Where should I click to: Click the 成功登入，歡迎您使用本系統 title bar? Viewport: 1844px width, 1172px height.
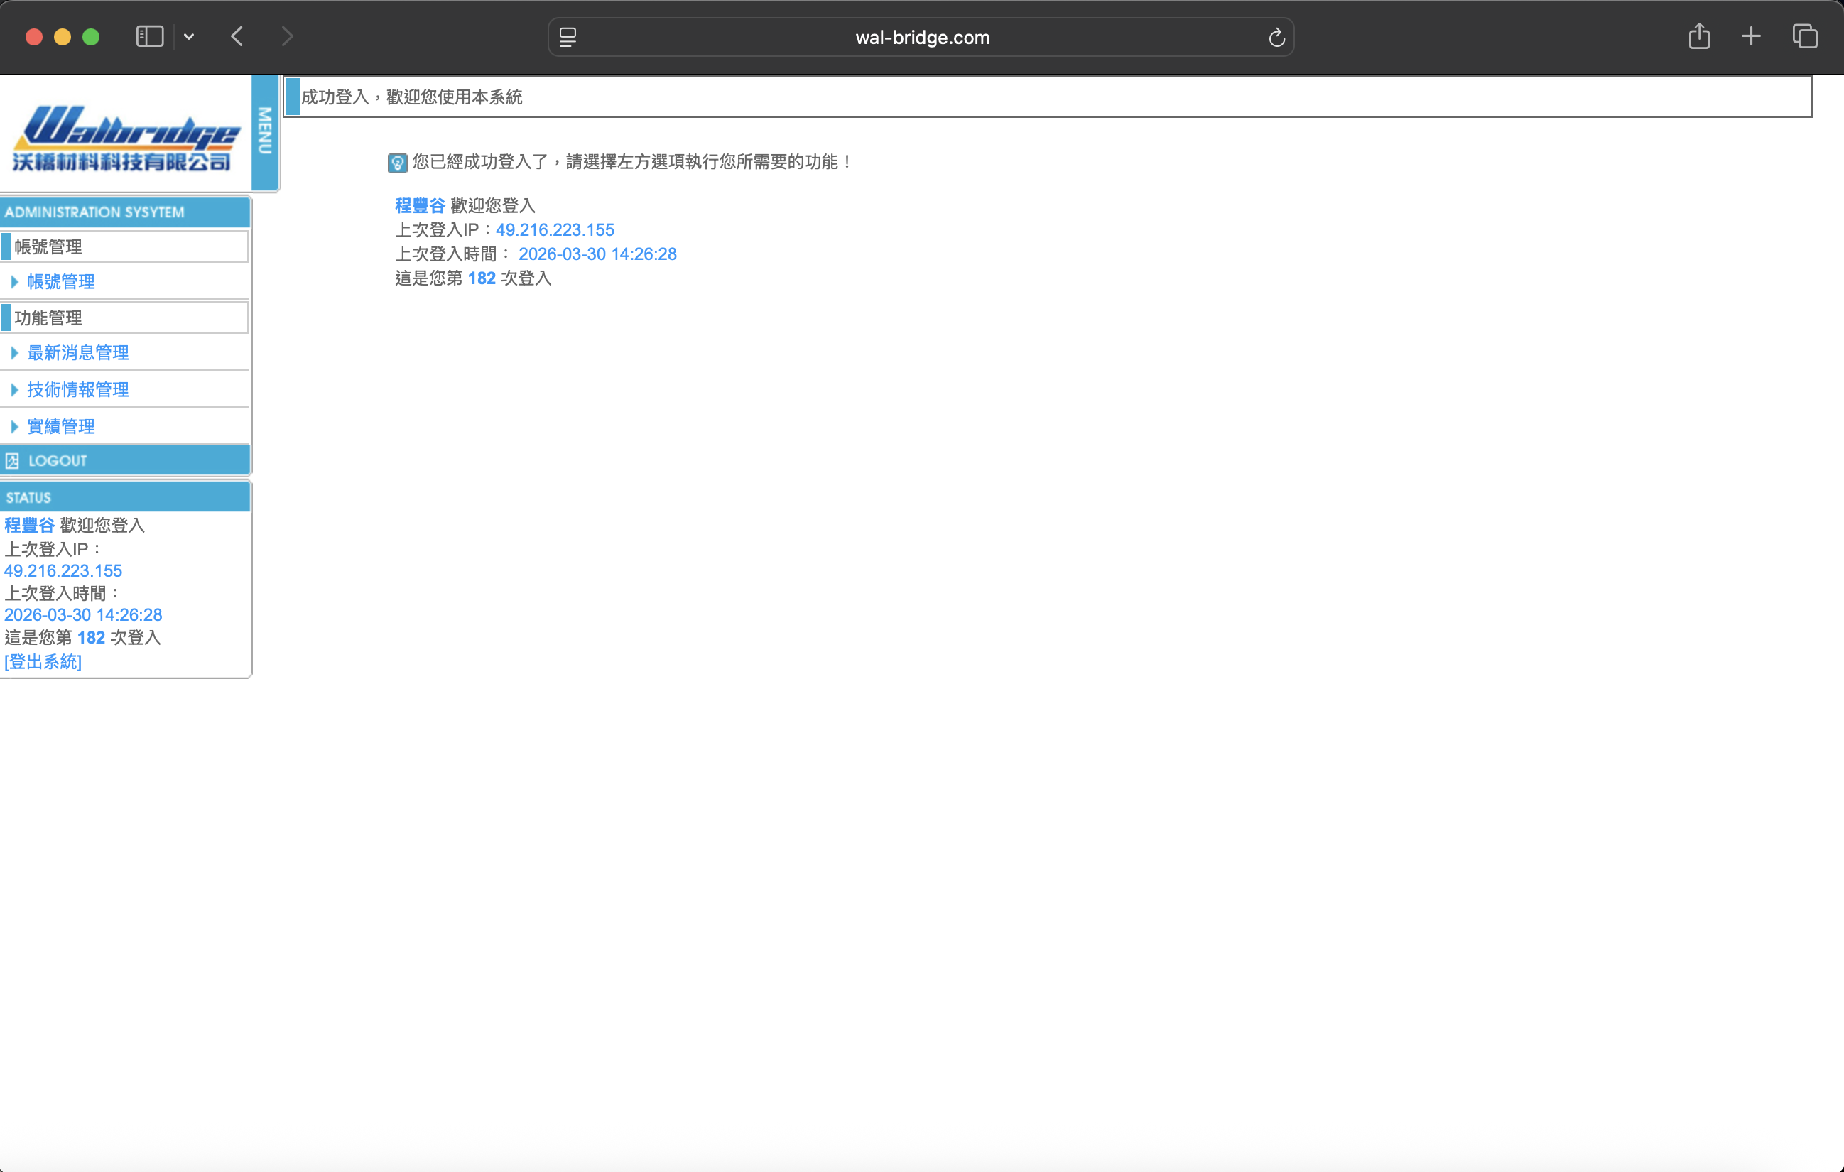(1048, 97)
